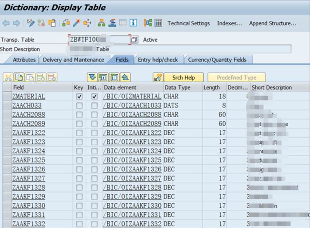Toggle Key checkbox for ZAAKF1322
Image resolution: width=310 pixels, height=228 pixels.
[80, 133]
